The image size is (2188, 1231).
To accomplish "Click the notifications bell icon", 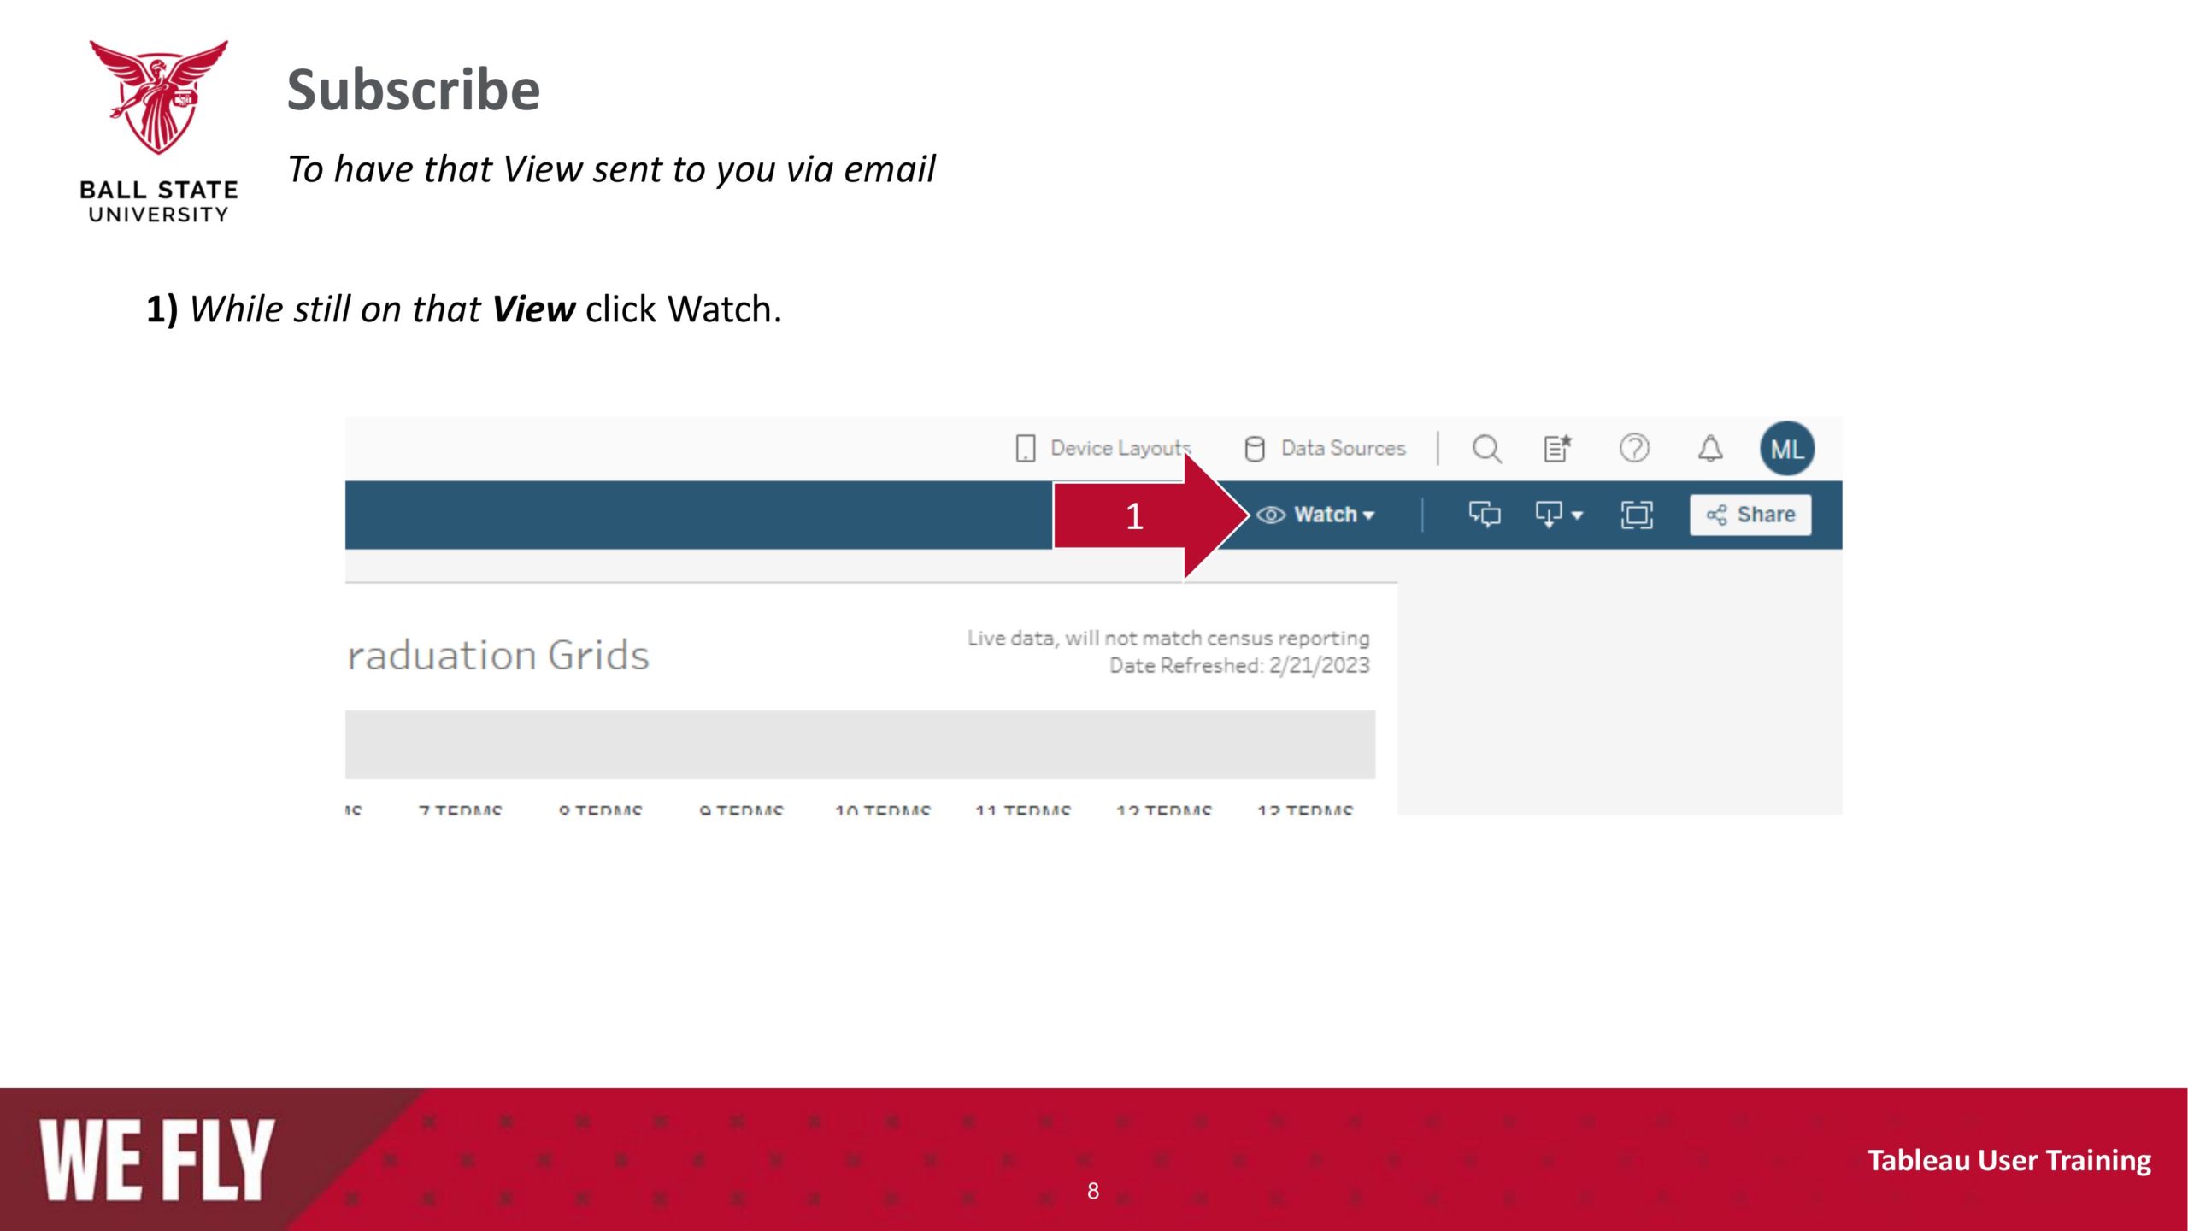I will click(1711, 448).
